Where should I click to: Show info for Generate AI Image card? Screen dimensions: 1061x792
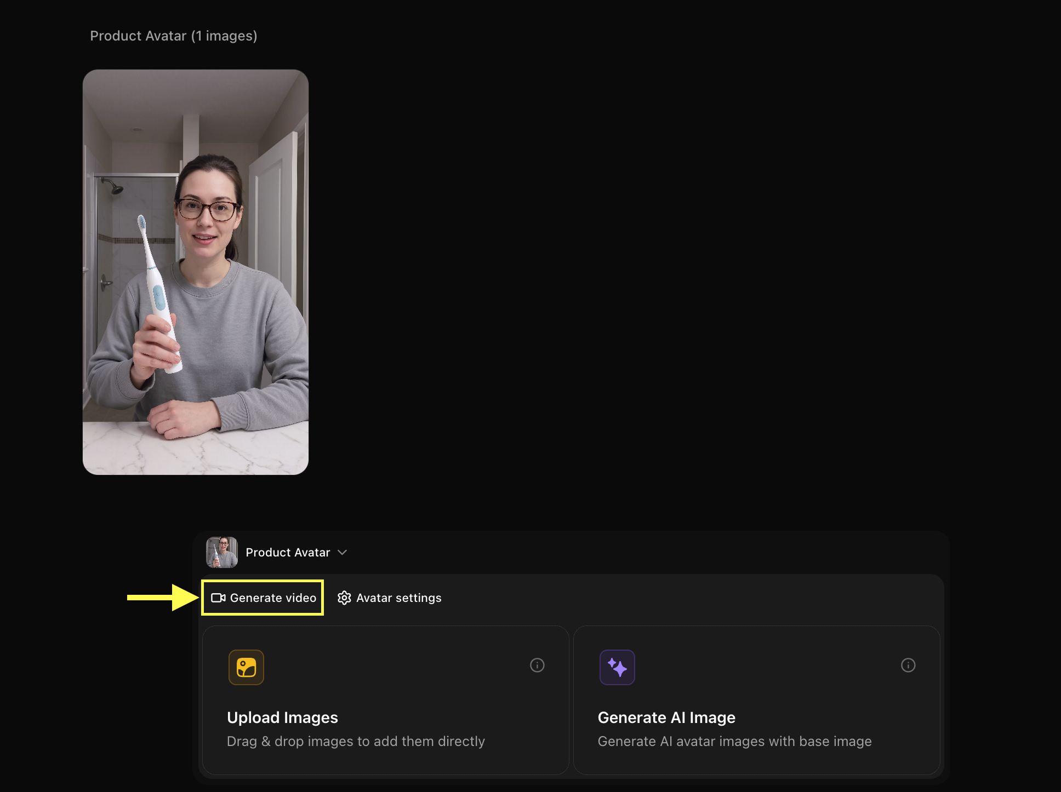[x=908, y=665]
